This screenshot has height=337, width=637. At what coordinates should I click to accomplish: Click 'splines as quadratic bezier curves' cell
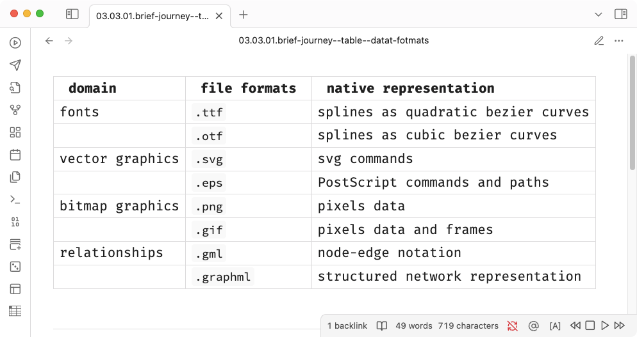[453, 112]
